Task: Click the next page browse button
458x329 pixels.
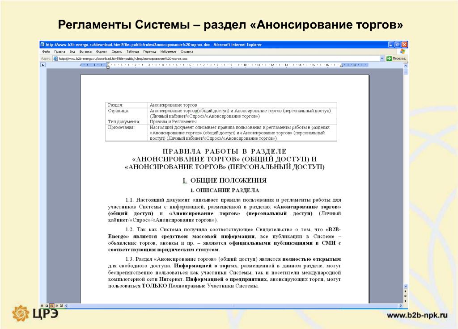Action: (405, 301)
